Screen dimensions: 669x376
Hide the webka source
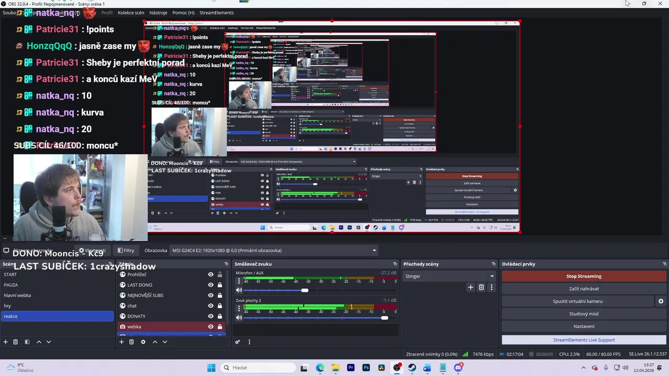click(x=211, y=326)
